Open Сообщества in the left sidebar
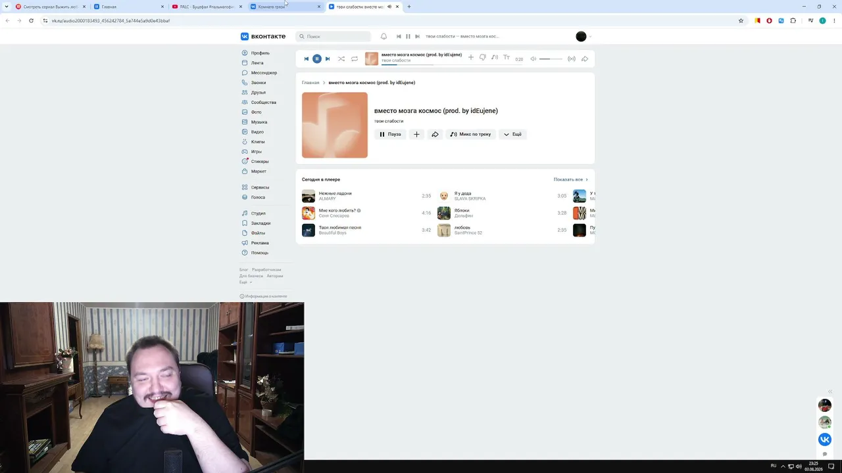 [264, 102]
